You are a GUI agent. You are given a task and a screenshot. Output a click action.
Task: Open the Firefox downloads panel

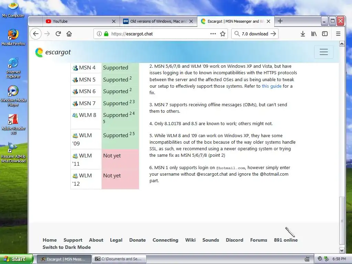[x=303, y=34]
